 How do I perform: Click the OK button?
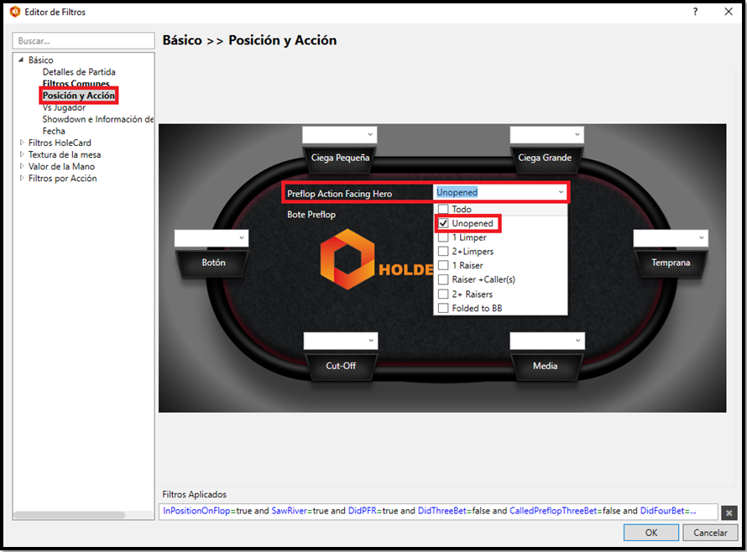point(650,533)
